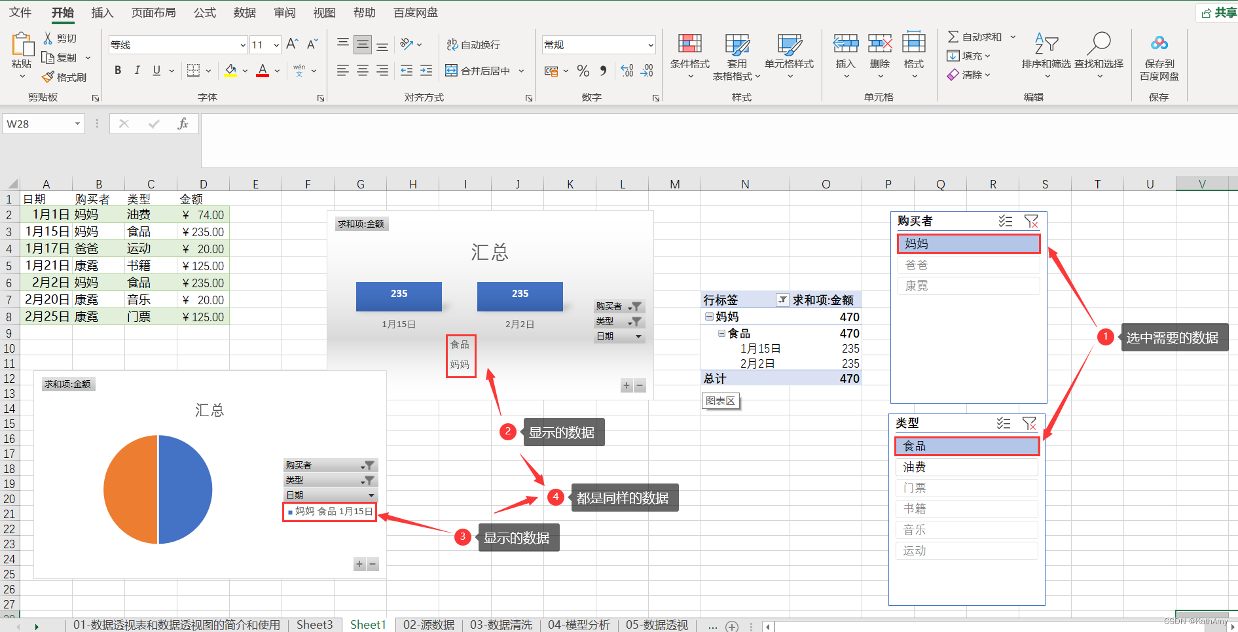Toggle multi-select in 购买者 slicer
This screenshot has height=632, width=1238.
coord(1006,221)
